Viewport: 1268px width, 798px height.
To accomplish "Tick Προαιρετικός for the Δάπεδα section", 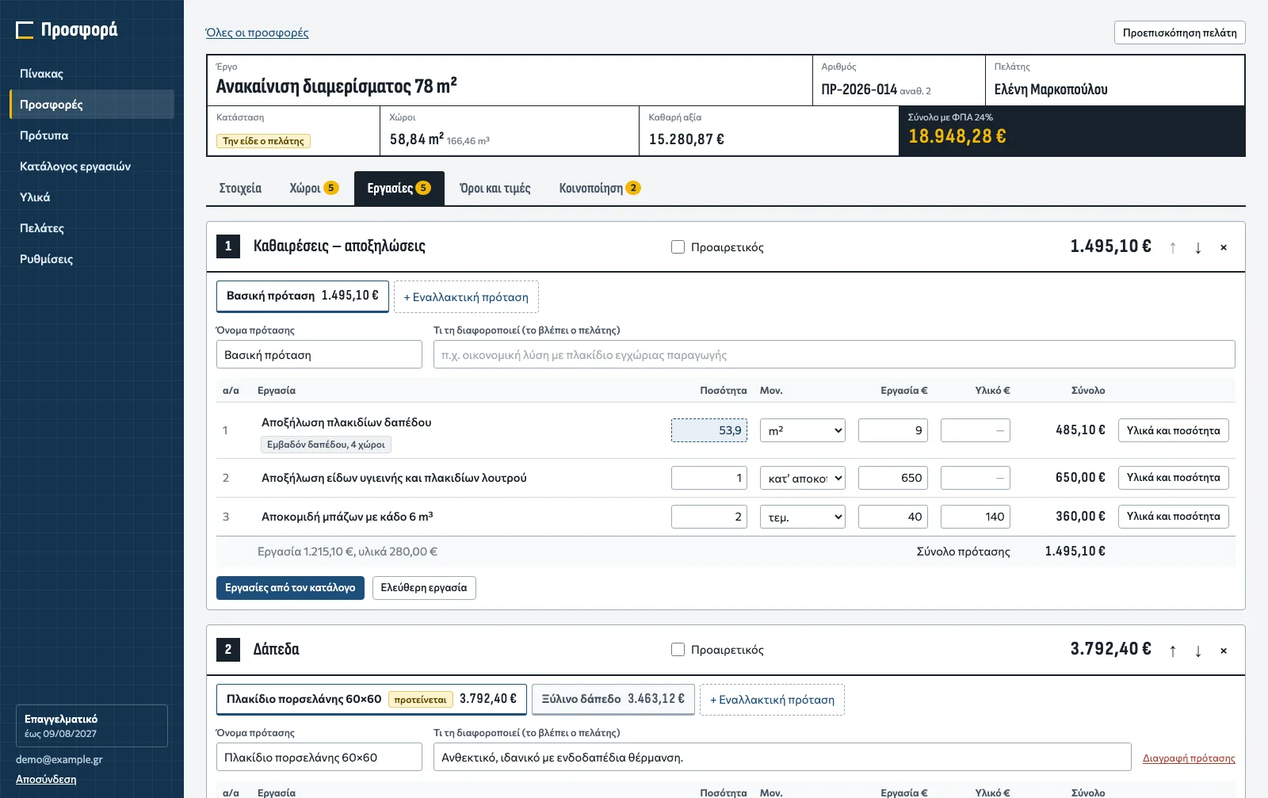I will point(678,650).
